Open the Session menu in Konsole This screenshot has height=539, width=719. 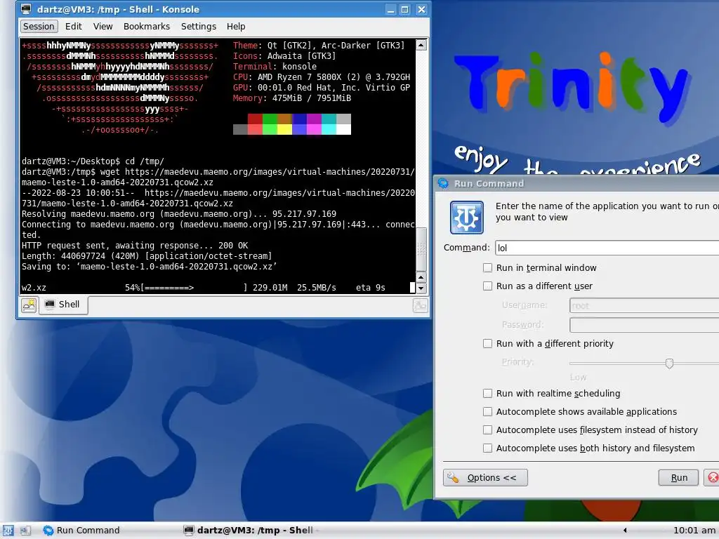[39, 27]
